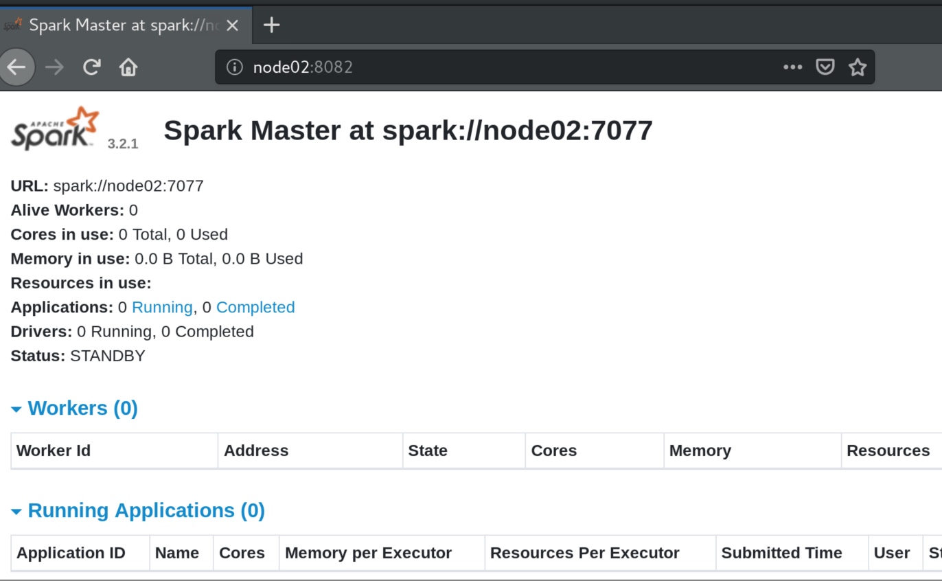This screenshot has height=581, width=942.
Task: Close the Spark Master tab
Action: 232,25
